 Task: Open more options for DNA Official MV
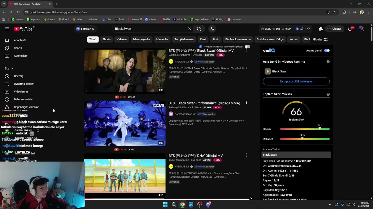click(246, 155)
